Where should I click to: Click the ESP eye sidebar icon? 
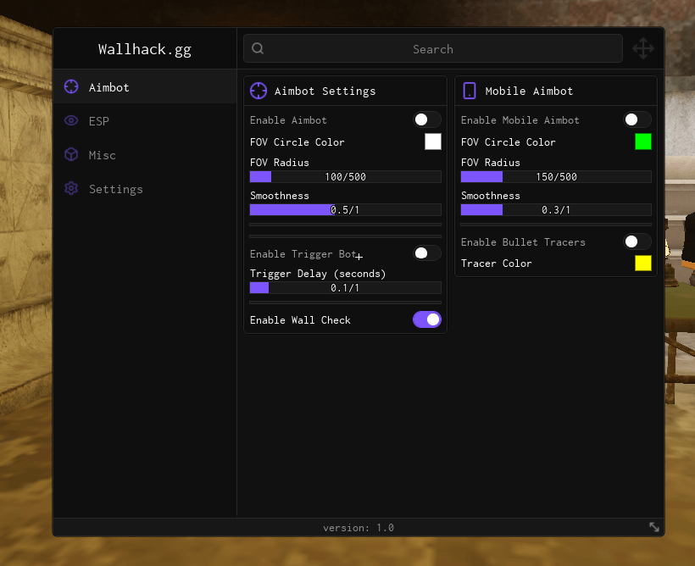tap(71, 120)
